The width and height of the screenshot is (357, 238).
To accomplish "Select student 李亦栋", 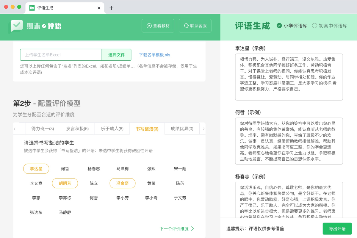I will 65,198.
